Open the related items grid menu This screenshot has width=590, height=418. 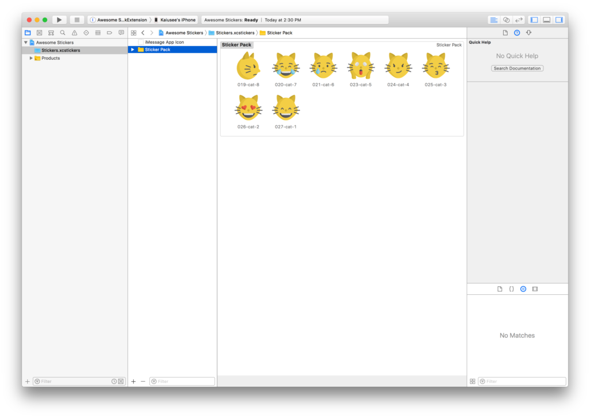pos(134,33)
